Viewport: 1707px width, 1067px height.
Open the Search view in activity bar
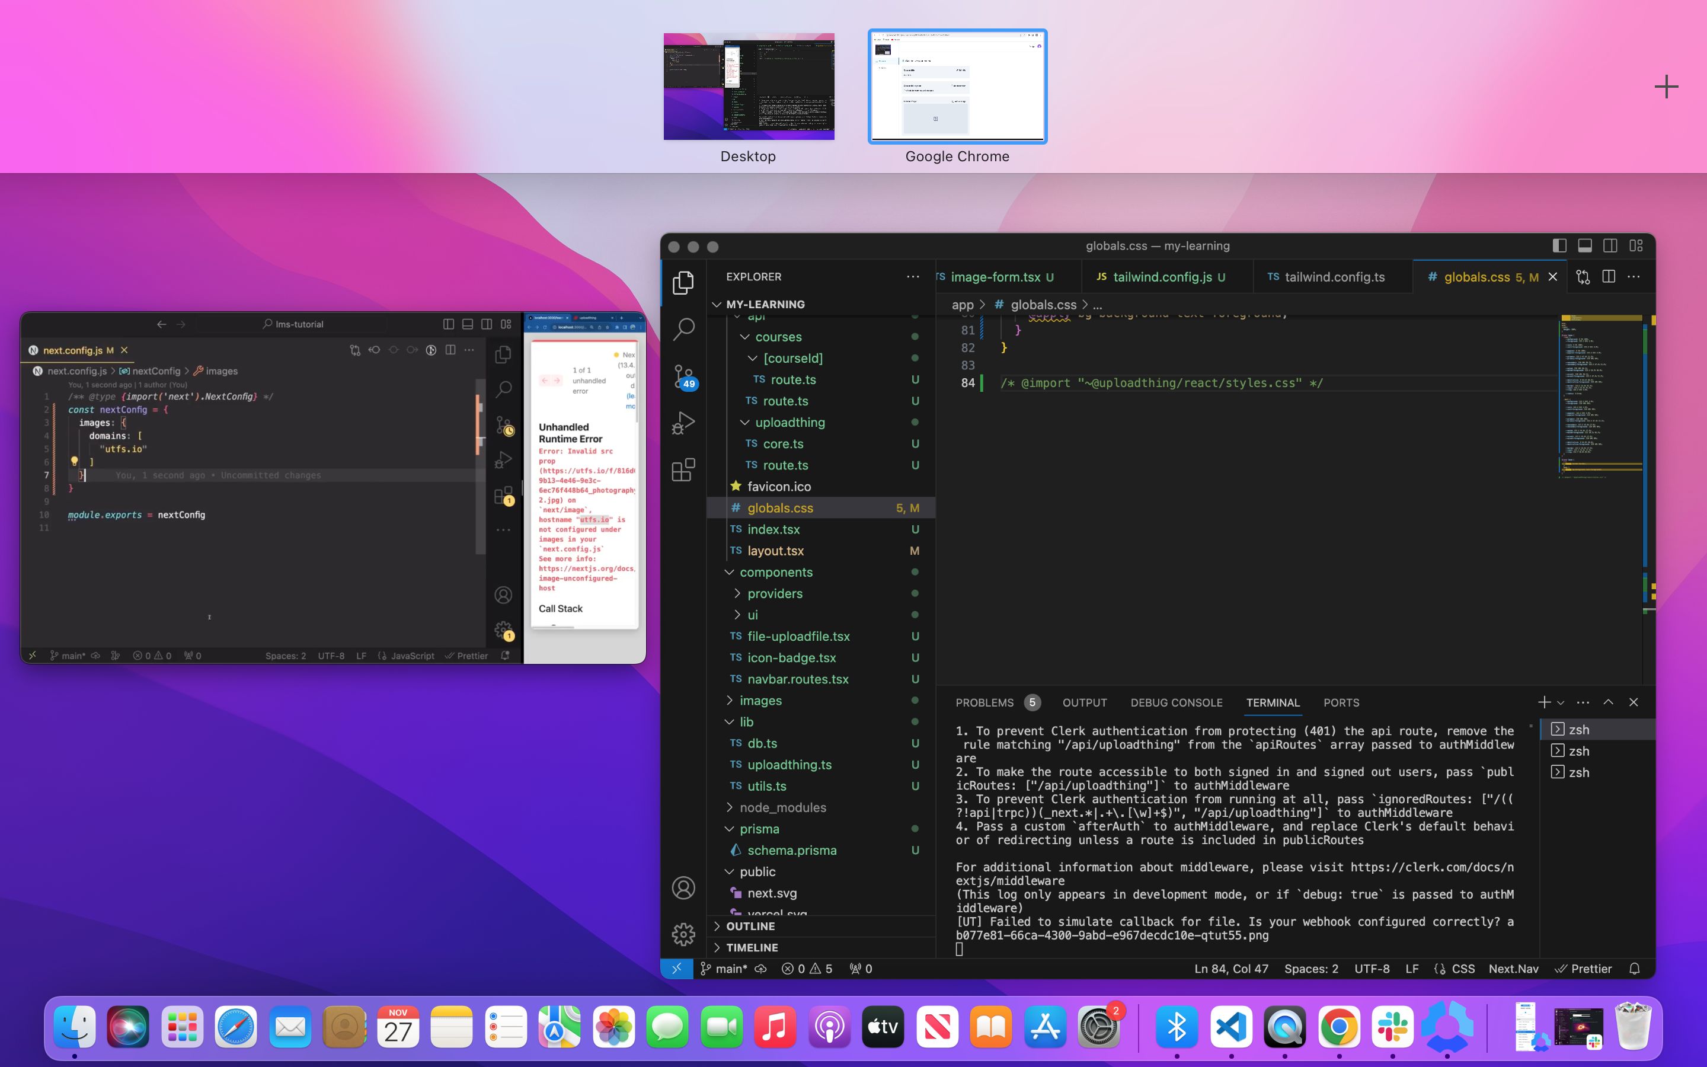point(683,329)
